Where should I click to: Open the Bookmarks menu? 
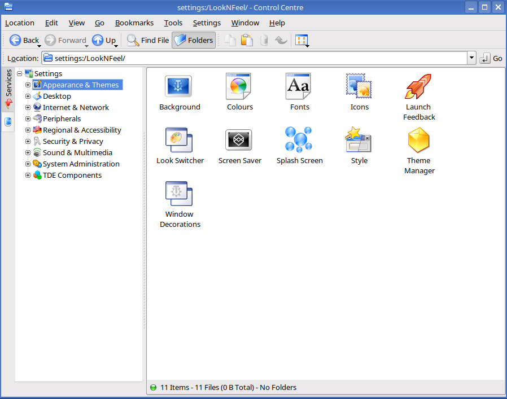coord(134,23)
